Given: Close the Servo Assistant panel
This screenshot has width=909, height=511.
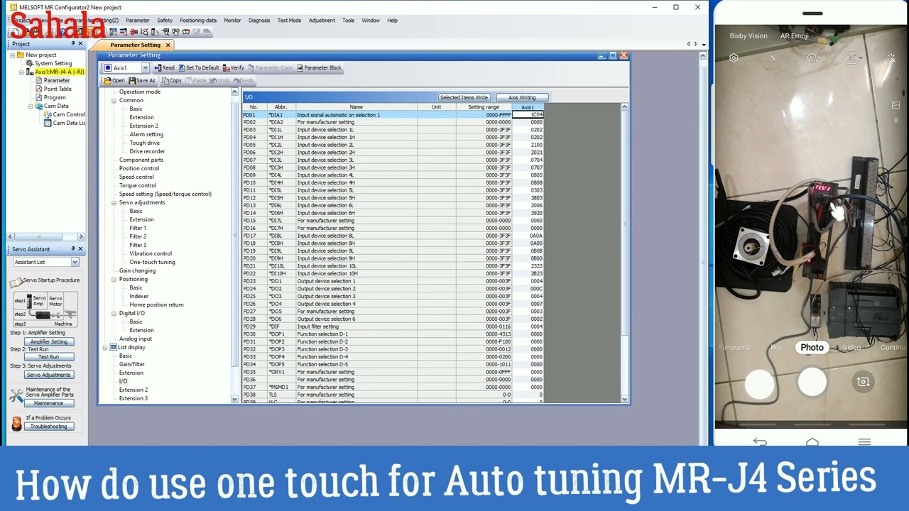Looking at the screenshot, I should point(80,249).
